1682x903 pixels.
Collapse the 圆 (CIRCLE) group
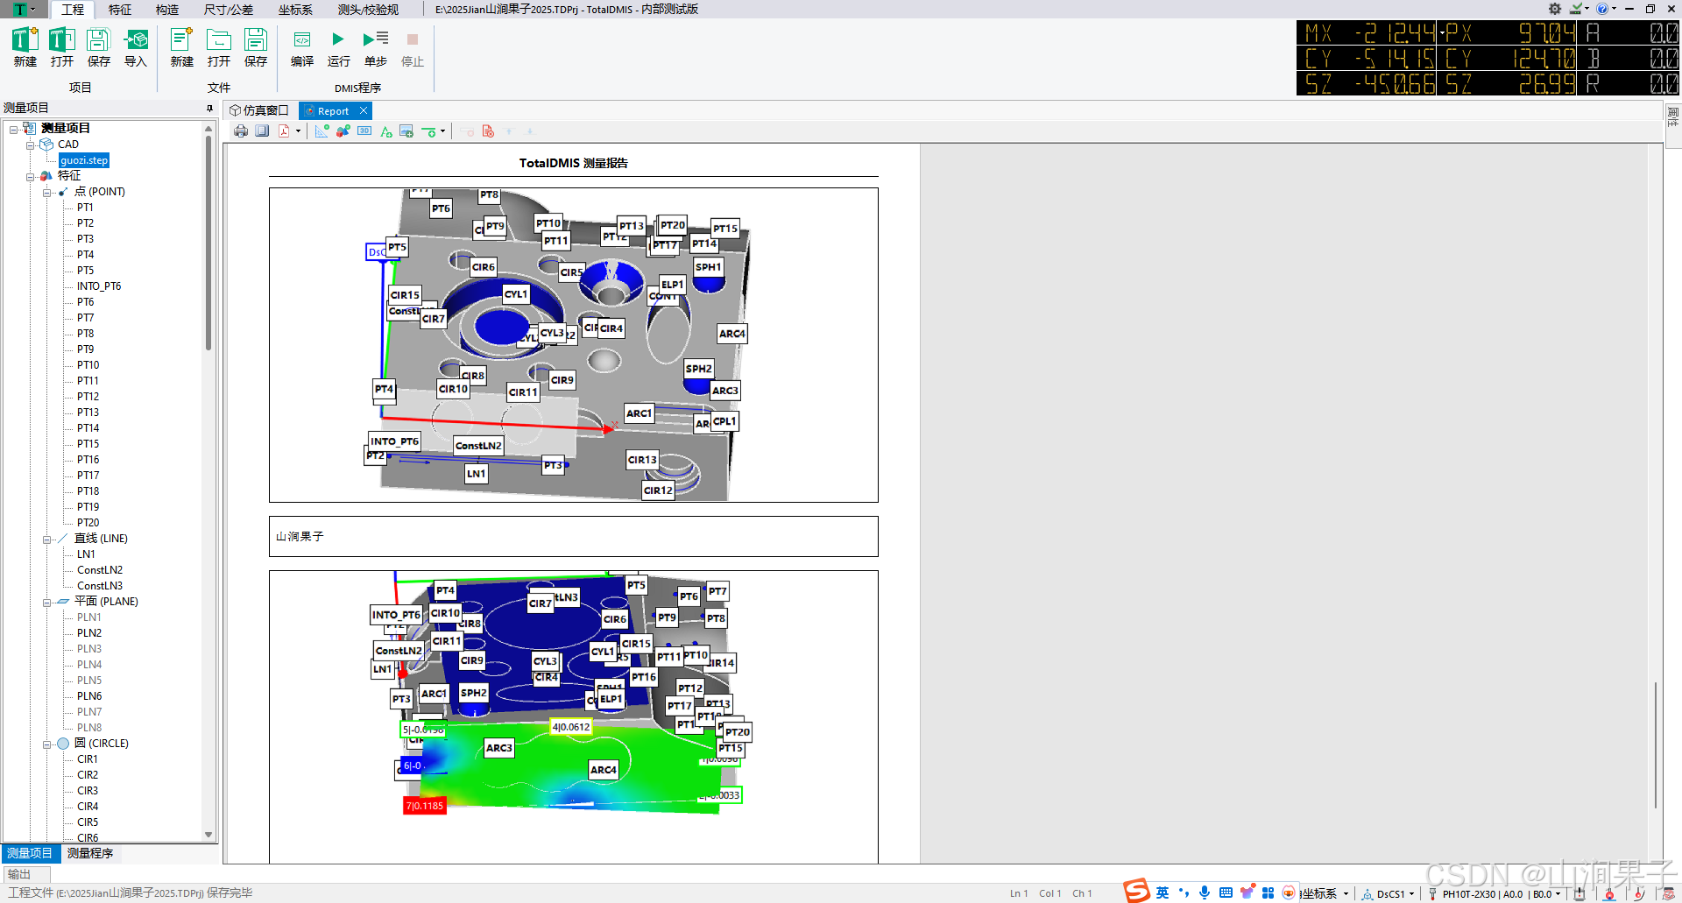click(46, 744)
